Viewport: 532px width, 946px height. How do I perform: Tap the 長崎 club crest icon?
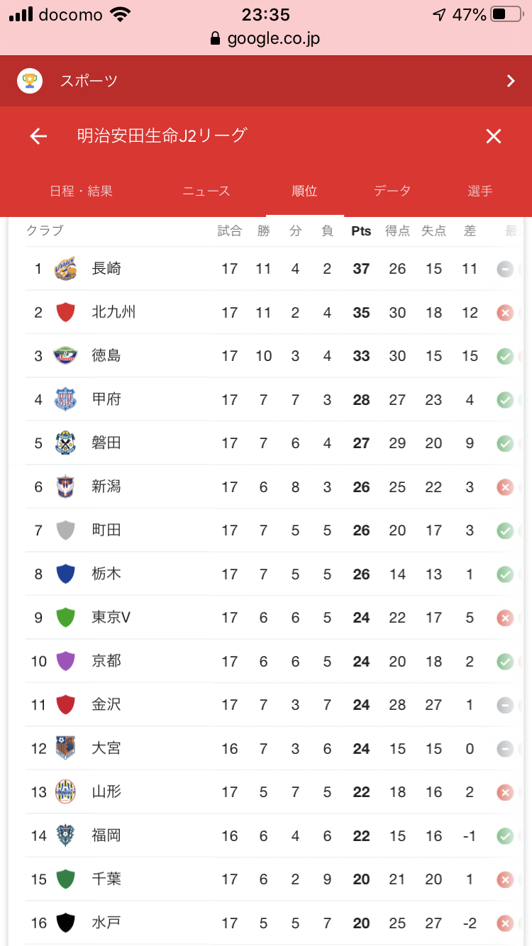[x=65, y=269]
